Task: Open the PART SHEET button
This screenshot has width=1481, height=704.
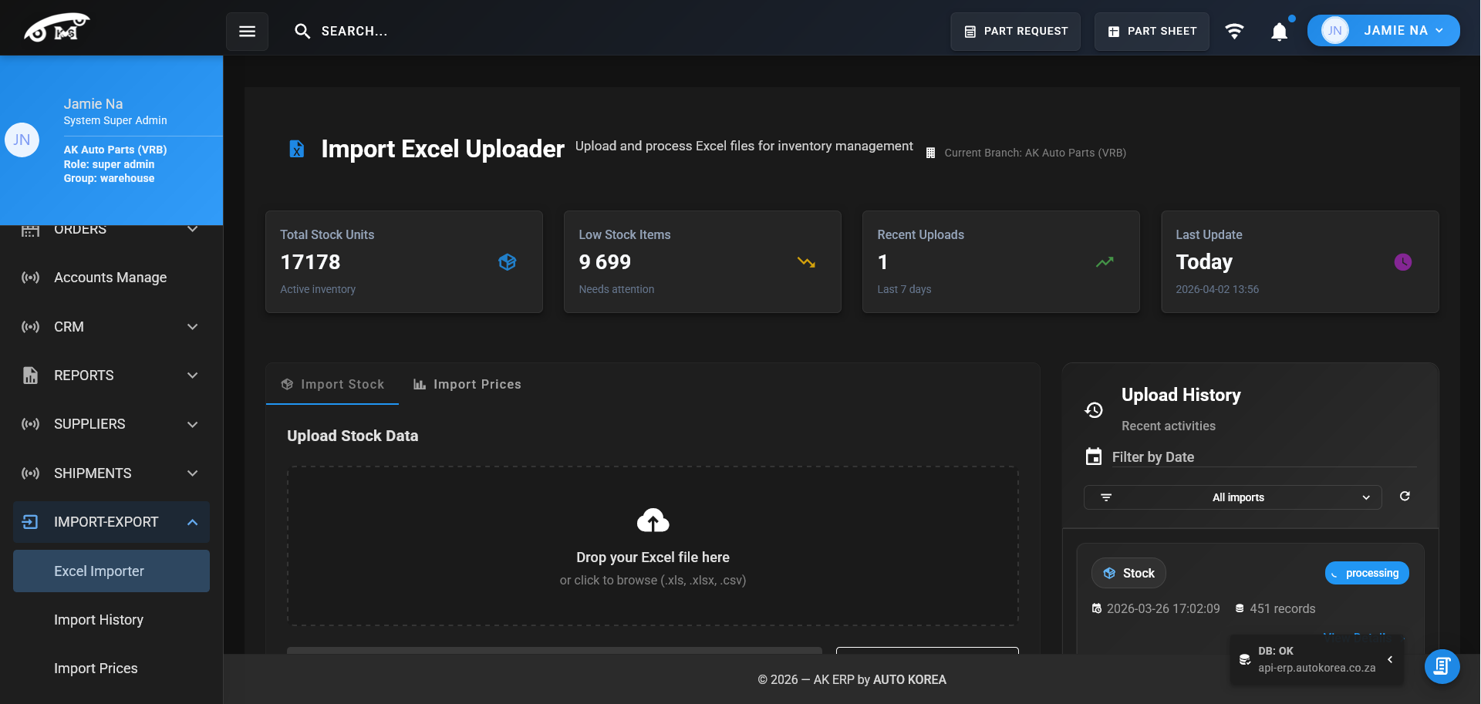Action: tap(1152, 32)
